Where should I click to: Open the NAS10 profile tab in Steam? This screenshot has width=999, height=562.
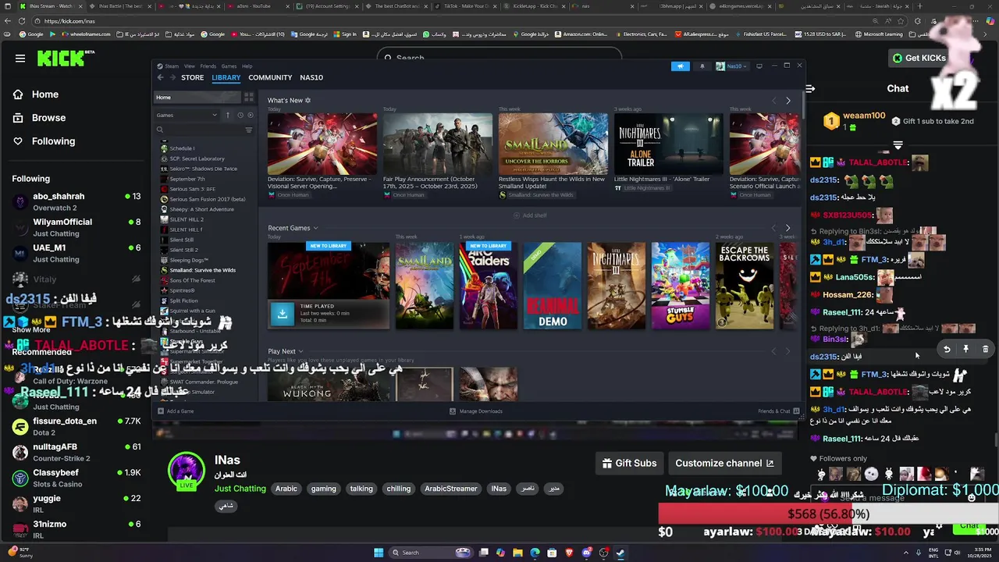[x=311, y=77]
